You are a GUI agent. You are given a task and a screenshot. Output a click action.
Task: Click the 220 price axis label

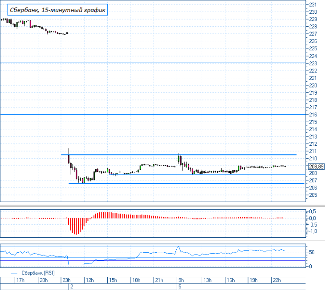313,85
